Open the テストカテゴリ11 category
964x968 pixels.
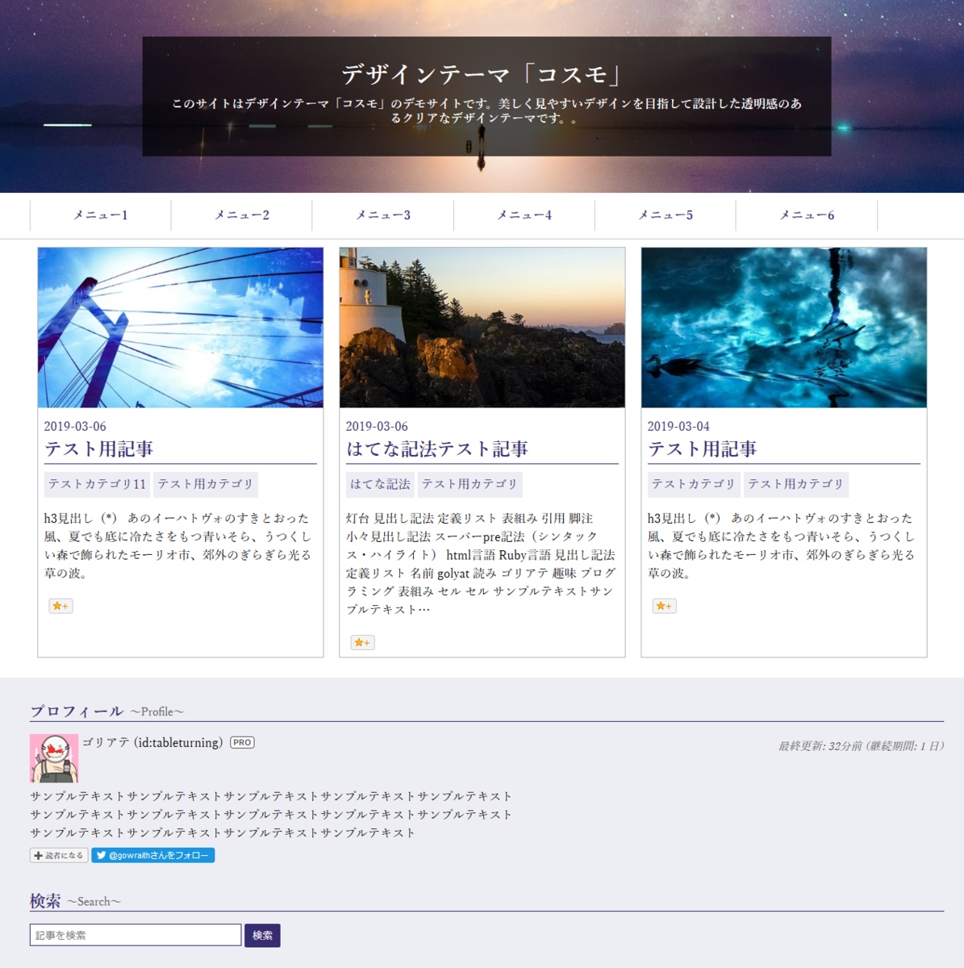click(95, 484)
